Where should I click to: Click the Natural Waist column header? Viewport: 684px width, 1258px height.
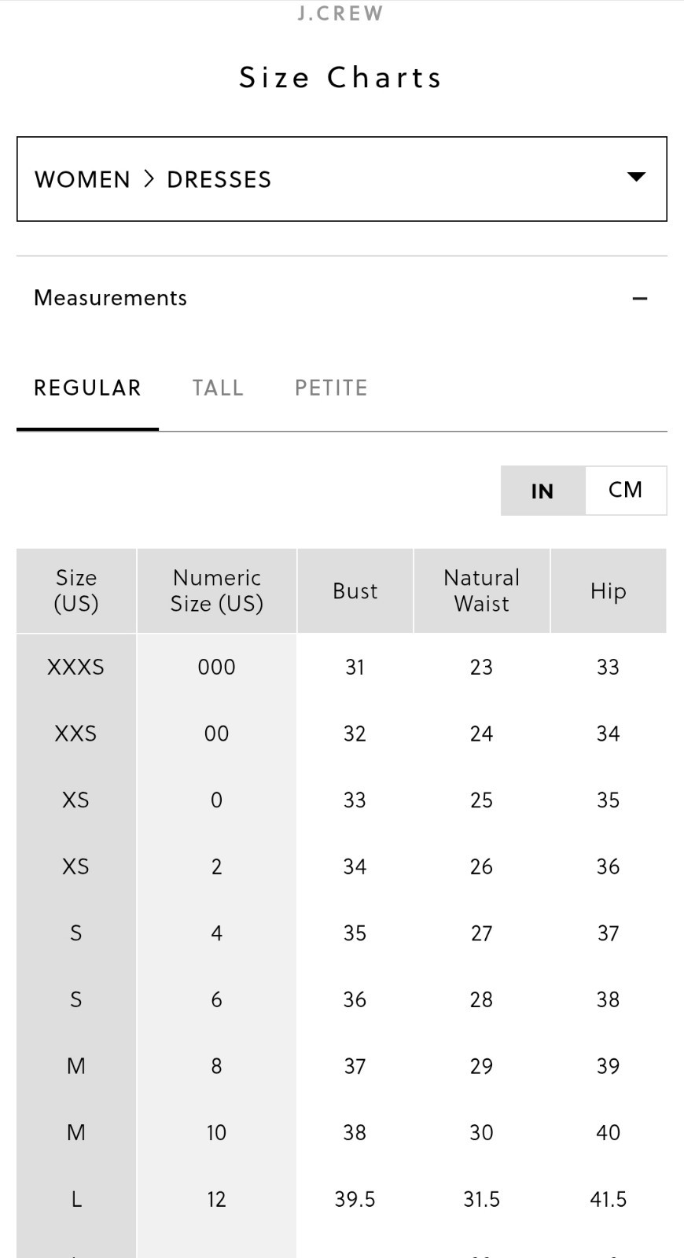coord(482,590)
